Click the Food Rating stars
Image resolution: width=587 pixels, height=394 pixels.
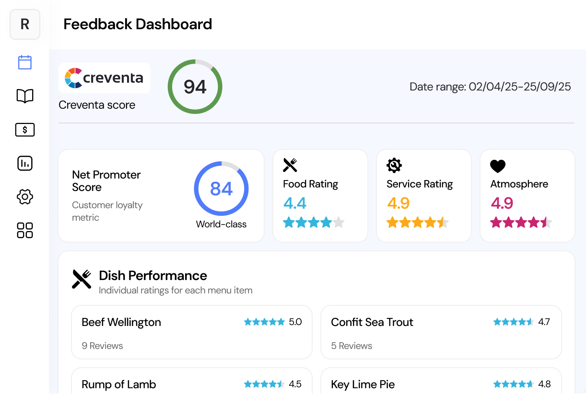pyautogui.click(x=314, y=222)
